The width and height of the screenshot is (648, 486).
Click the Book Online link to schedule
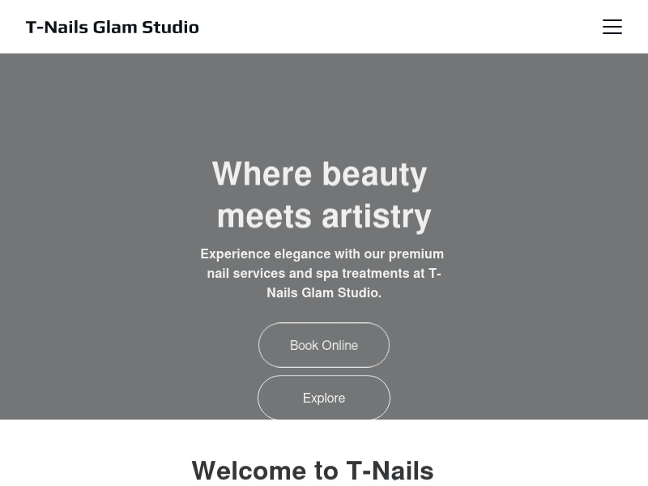point(324,345)
